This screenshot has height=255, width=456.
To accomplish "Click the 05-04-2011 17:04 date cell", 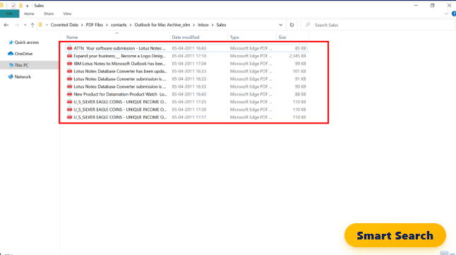I will (x=189, y=64).
